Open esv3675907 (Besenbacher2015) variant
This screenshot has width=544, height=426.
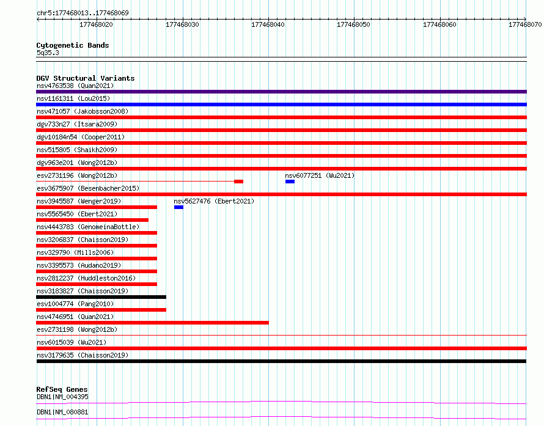[88, 188]
